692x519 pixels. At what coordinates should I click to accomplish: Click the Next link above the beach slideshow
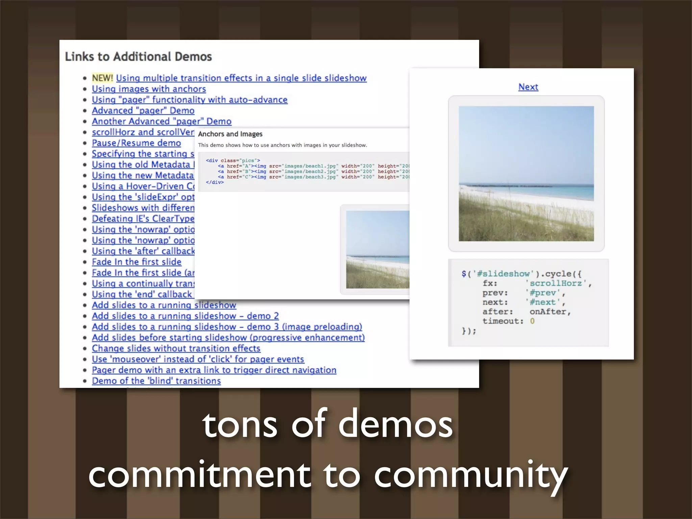click(x=528, y=87)
